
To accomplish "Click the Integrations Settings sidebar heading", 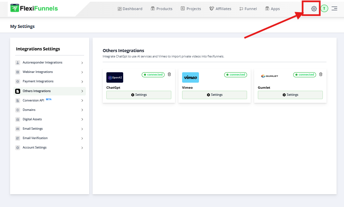I will point(38,49).
